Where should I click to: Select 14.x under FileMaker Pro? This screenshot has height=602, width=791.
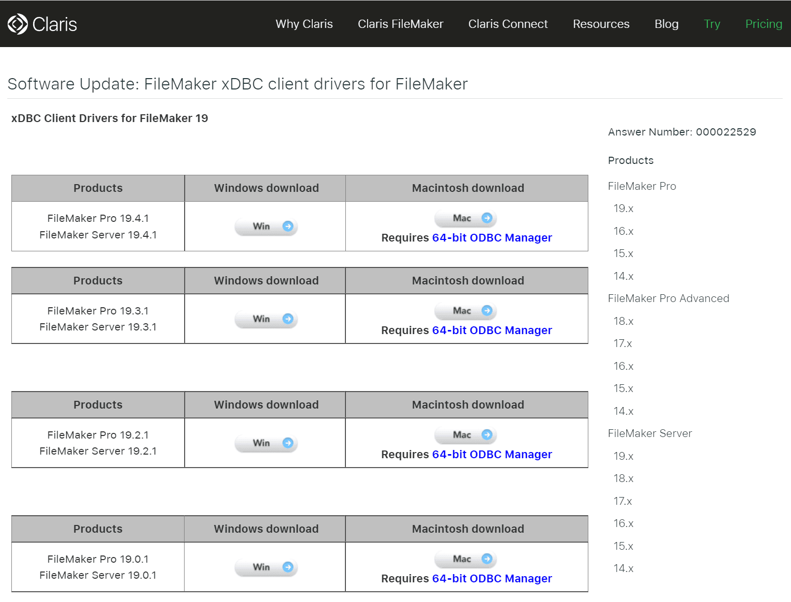pyautogui.click(x=623, y=276)
